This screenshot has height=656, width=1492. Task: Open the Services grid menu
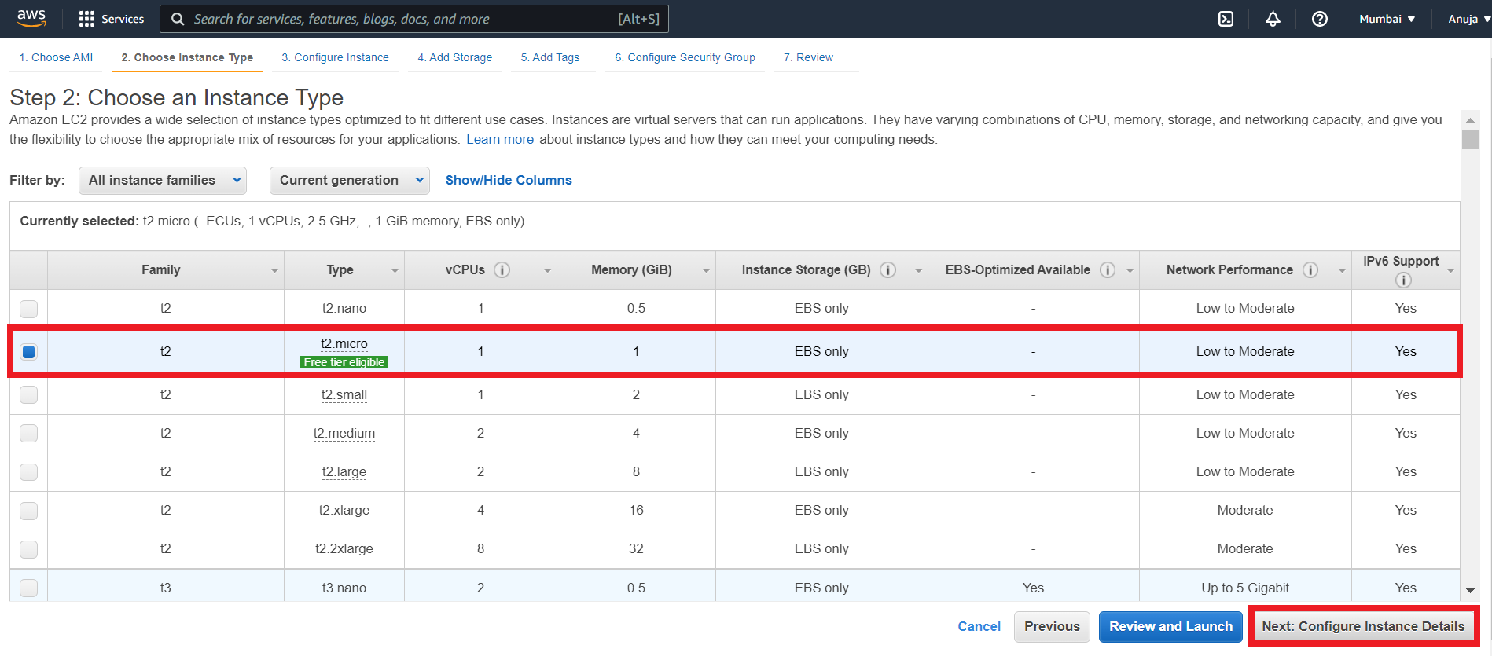[86, 19]
